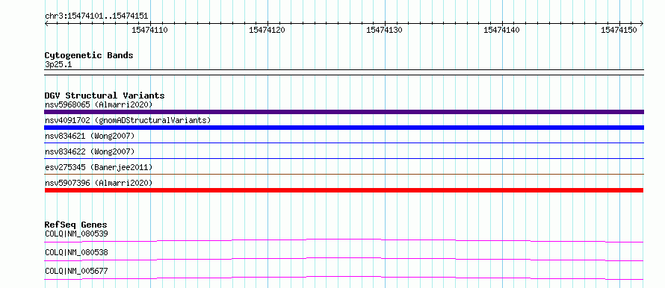Screen dimensions: 665x288
Task: Click the chr3:15474101..15474151 region label
Action: pos(96,16)
